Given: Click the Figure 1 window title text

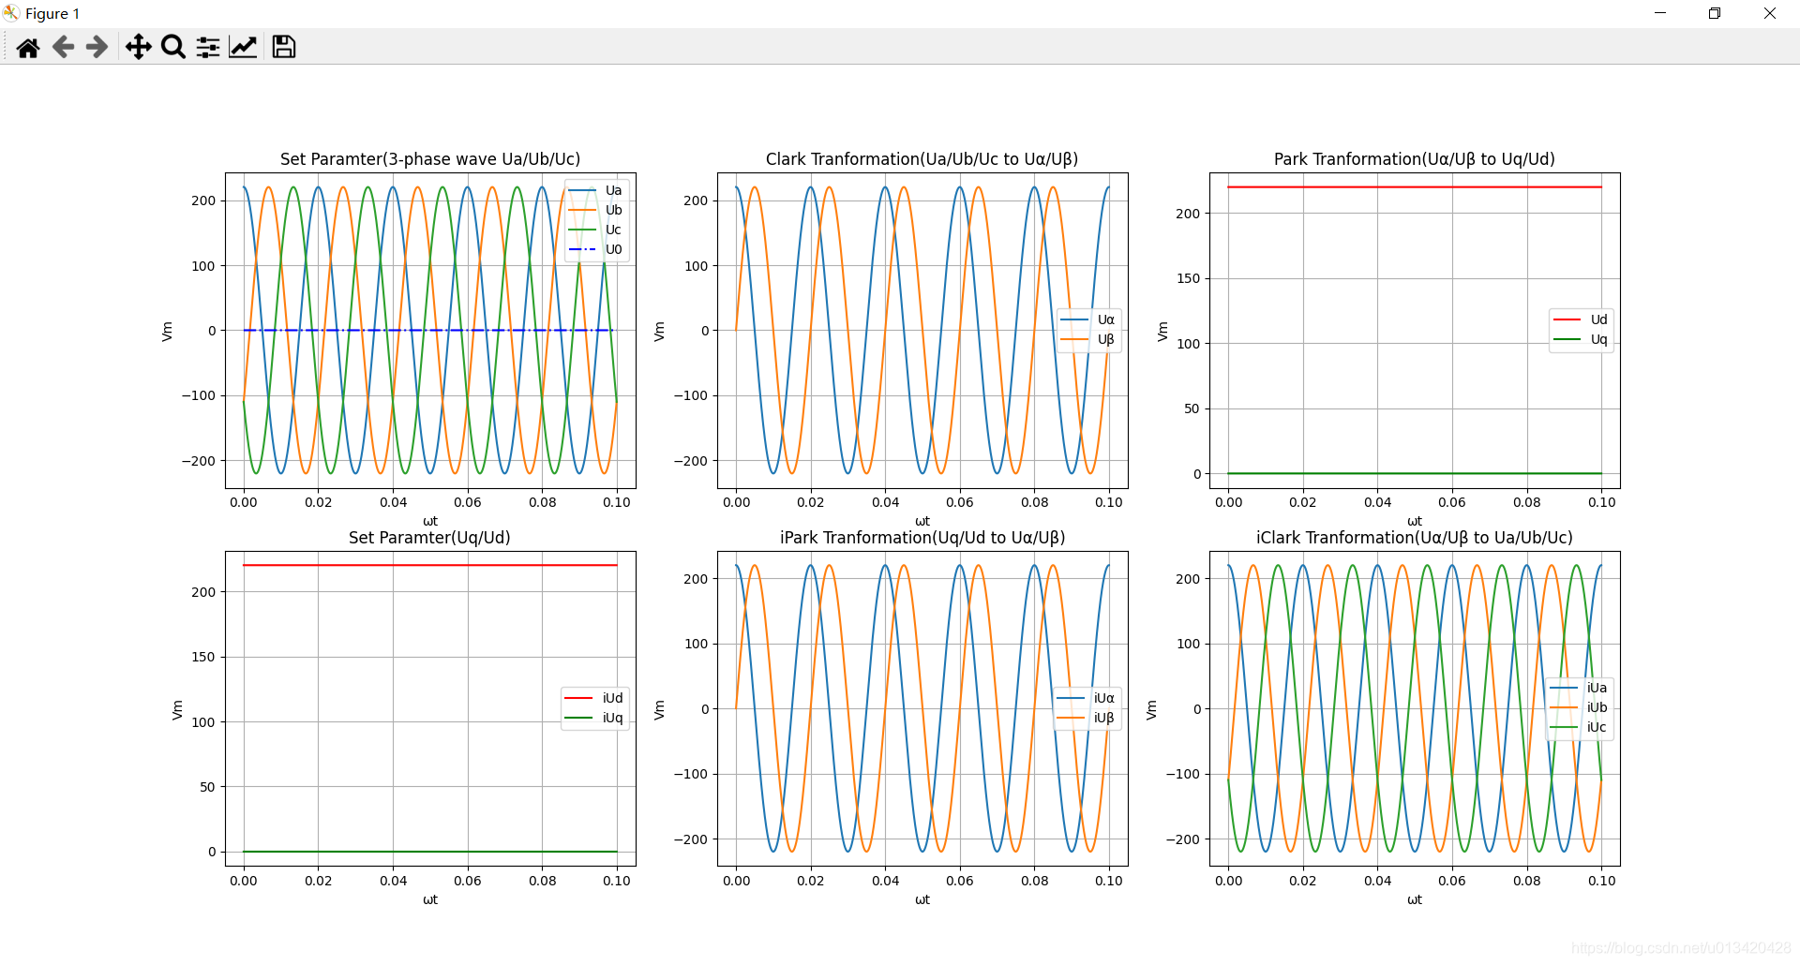Looking at the screenshot, I should coord(52,13).
